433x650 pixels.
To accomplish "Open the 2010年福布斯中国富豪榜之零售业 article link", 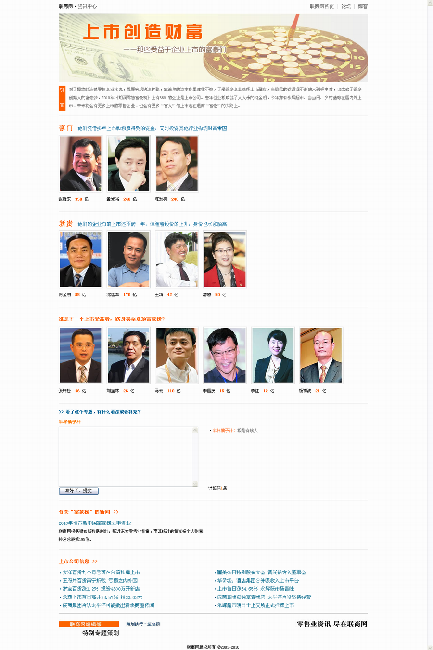I will [x=95, y=523].
